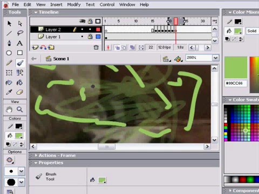The width and height of the screenshot is (259, 194).
Task: Select the Oval tool
Action: click(x=9, y=53)
